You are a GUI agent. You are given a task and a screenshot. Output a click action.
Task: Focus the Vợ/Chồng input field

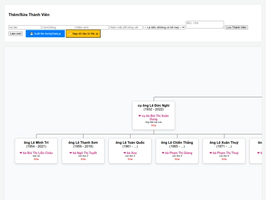[x=59, y=27]
